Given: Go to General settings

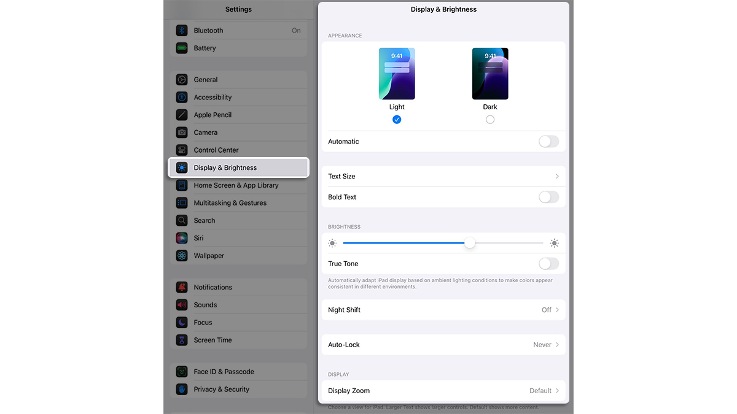Looking at the screenshot, I should (238, 80).
